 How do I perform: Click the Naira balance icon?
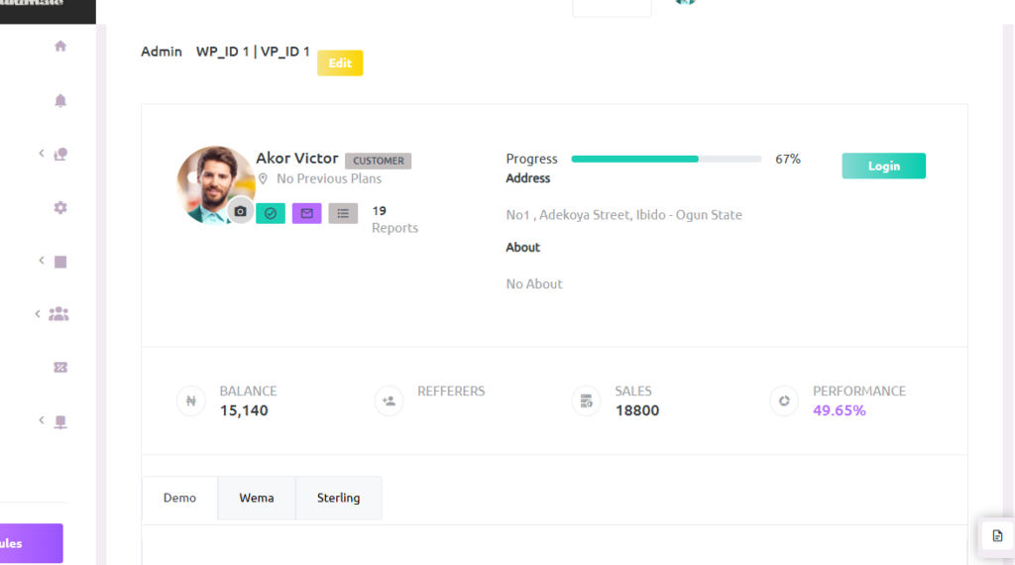(190, 401)
